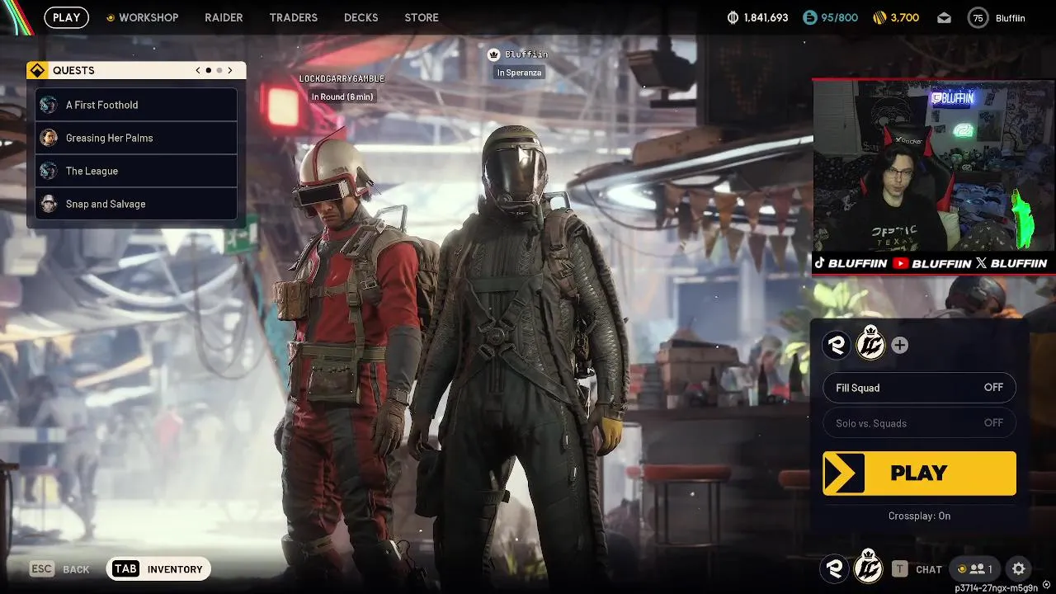
Task: Click the level 75 profile badge
Action: point(978,18)
